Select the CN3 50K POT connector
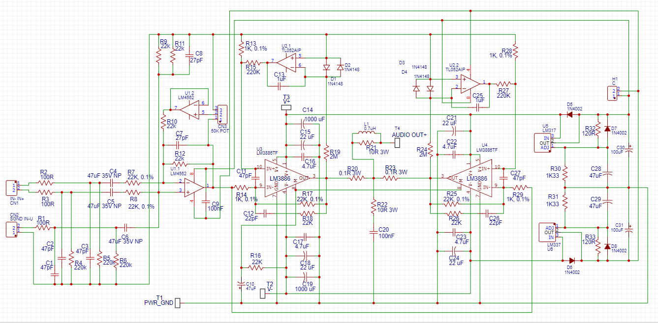The image size is (658, 323). tap(222, 114)
